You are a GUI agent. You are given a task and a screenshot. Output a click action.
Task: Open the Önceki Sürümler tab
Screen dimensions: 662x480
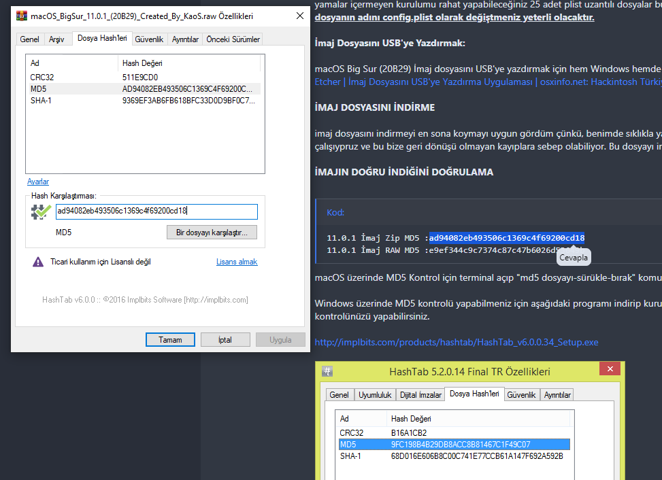(233, 39)
